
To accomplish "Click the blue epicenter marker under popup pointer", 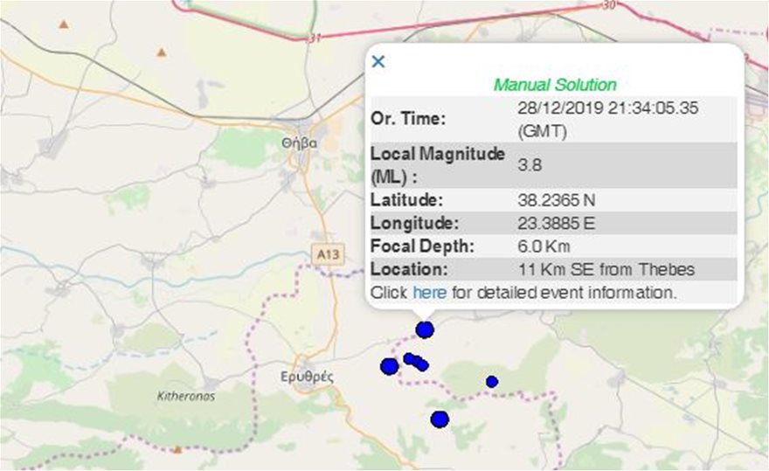I will coord(425,329).
